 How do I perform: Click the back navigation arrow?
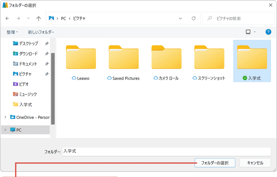coord(7,18)
